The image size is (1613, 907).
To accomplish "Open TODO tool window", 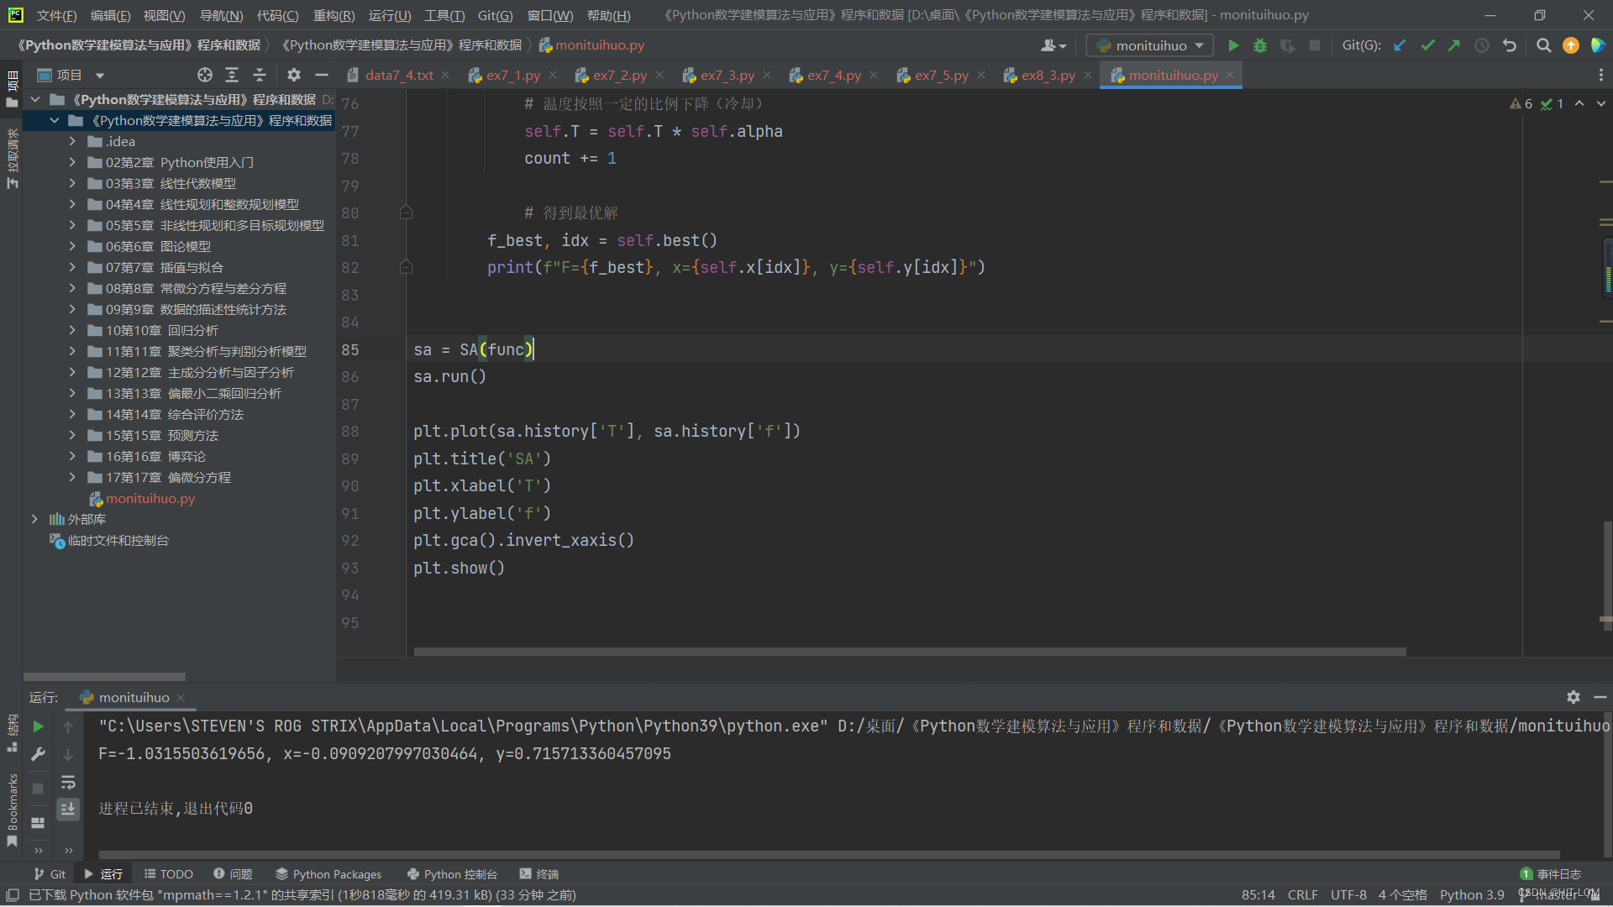I will 168,874.
